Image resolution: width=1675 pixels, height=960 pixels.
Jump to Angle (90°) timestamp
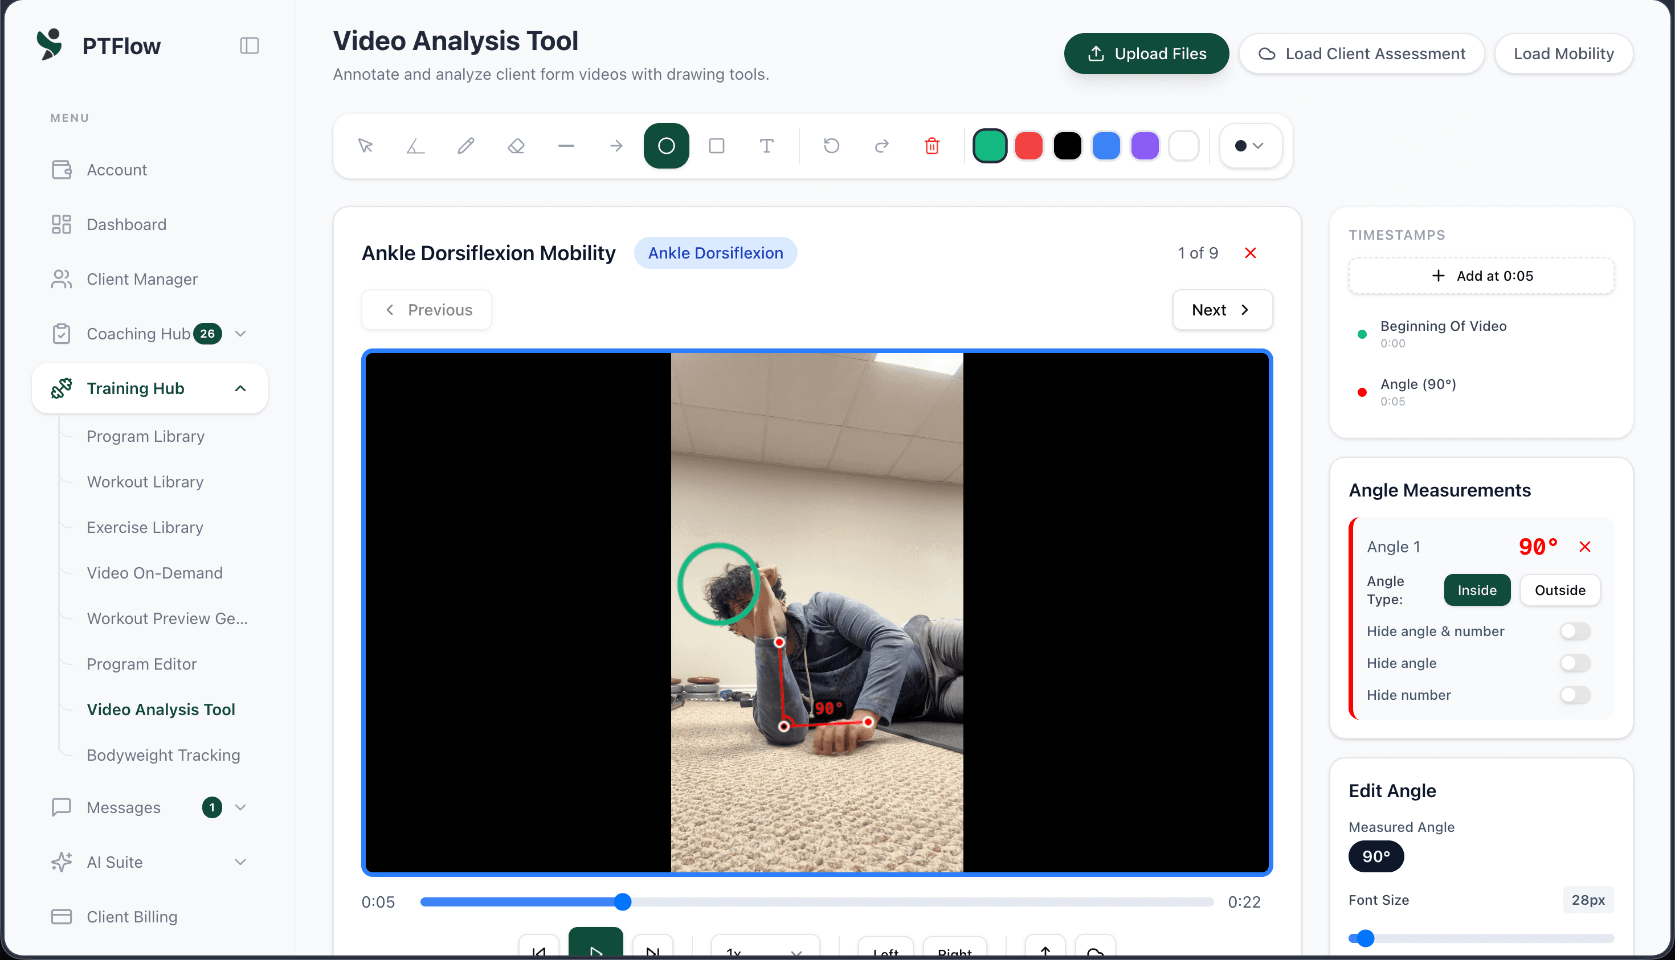point(1481,392)
